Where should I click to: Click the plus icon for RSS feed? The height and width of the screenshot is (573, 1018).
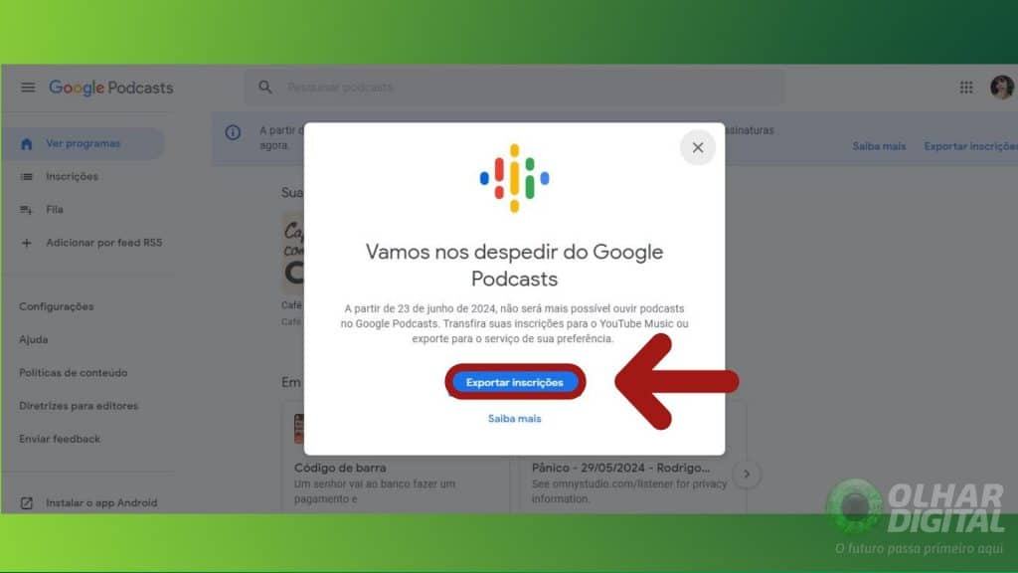coord(26,243)
